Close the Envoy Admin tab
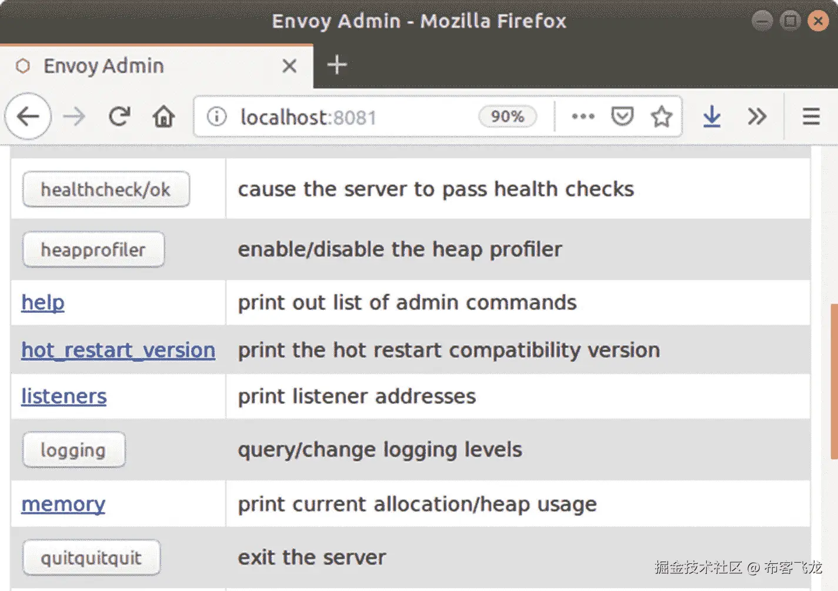Image resolution: width=838 pixels, height=591 pixels. (289, 65)
